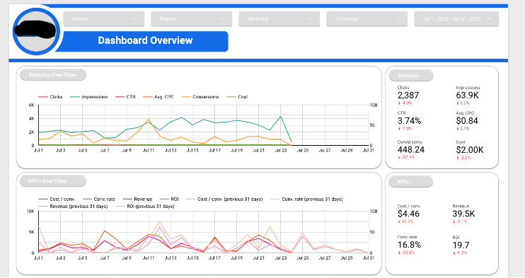
Task: Toggle Cost / conv. (previous 31 days) legend entry
Action: [224, 199]
